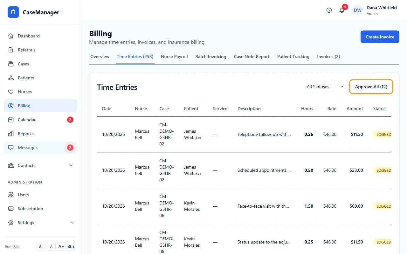Click the Patients people icon
This screenshot has width=407, height=254.
[11, 78]
